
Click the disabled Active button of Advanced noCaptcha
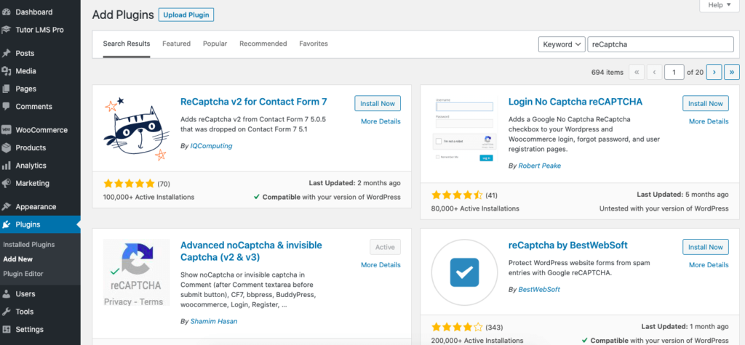click(x=386, y=247)
